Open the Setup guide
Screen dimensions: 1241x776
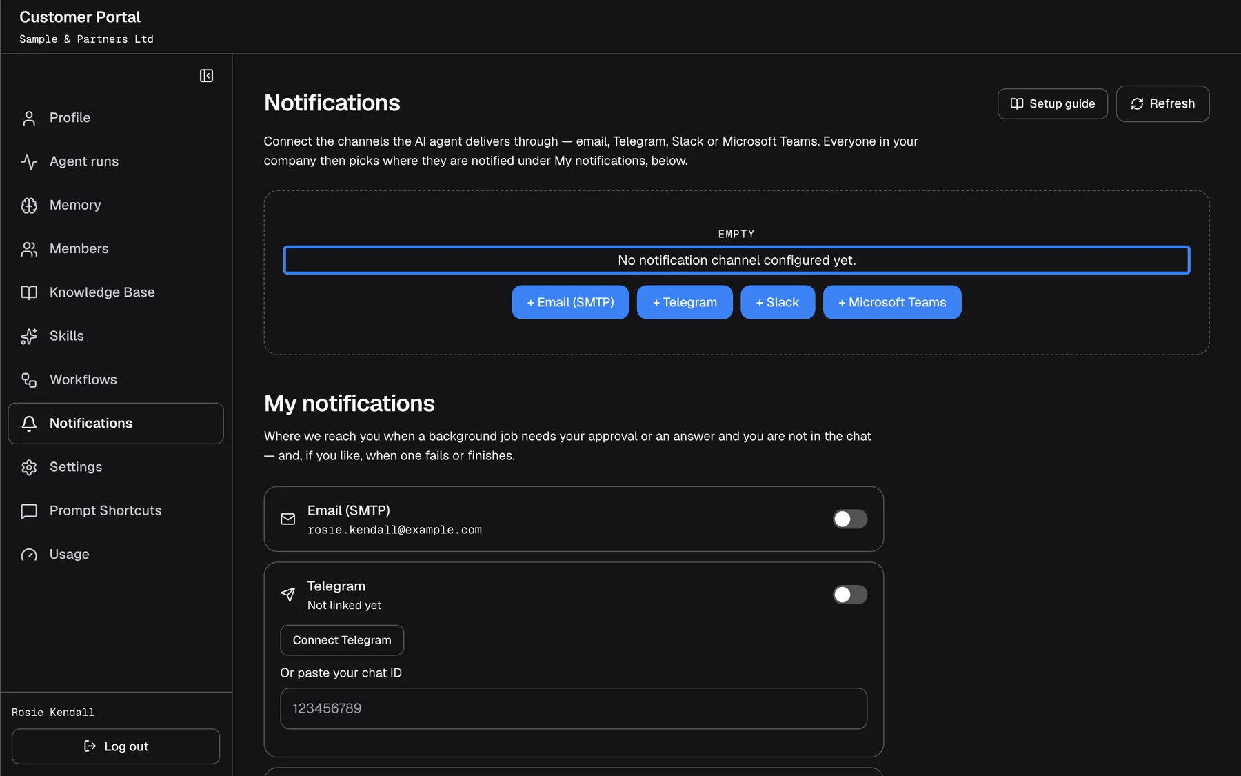[1052, 103]
